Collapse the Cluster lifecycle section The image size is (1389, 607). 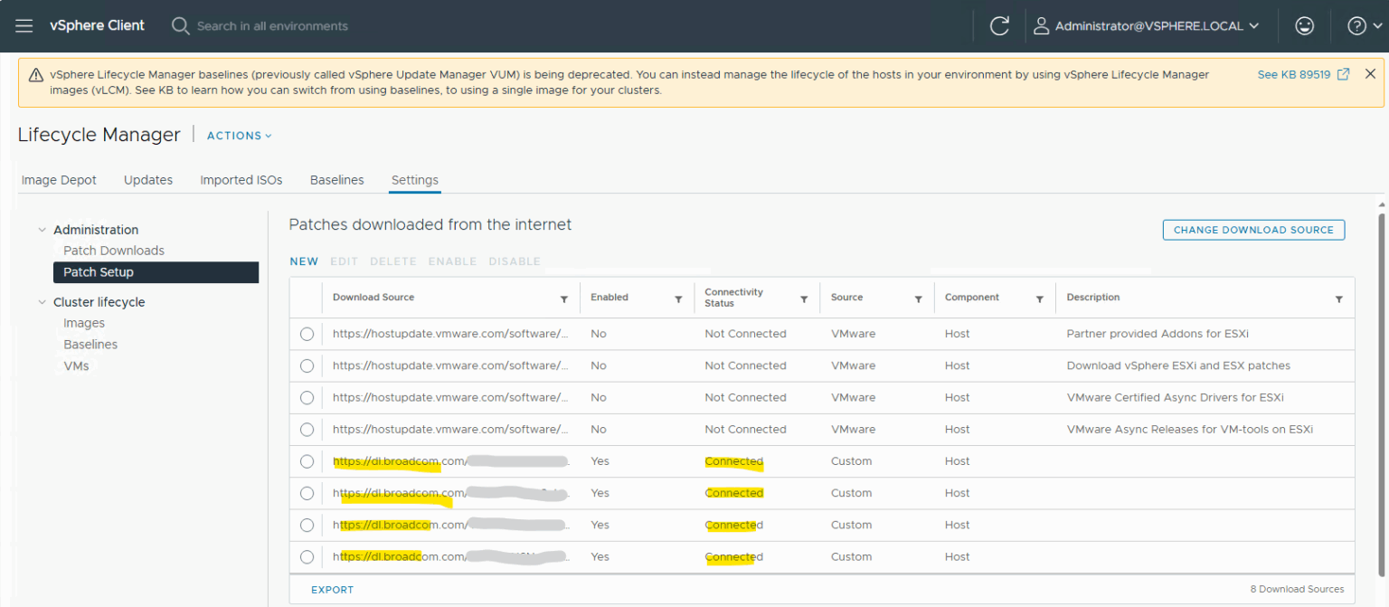(x=42, y=301)
